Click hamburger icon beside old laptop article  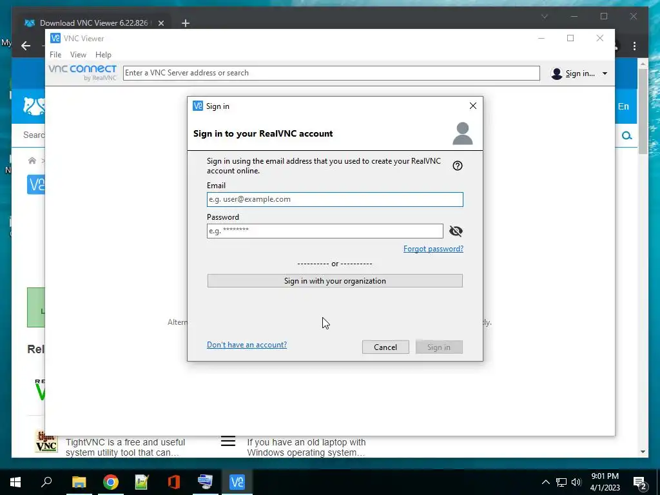(228, 441)
